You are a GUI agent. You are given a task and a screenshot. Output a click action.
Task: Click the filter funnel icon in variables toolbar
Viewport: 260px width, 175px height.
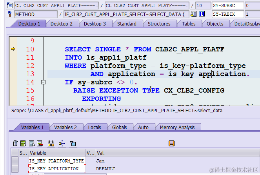(x=73, y=143)
